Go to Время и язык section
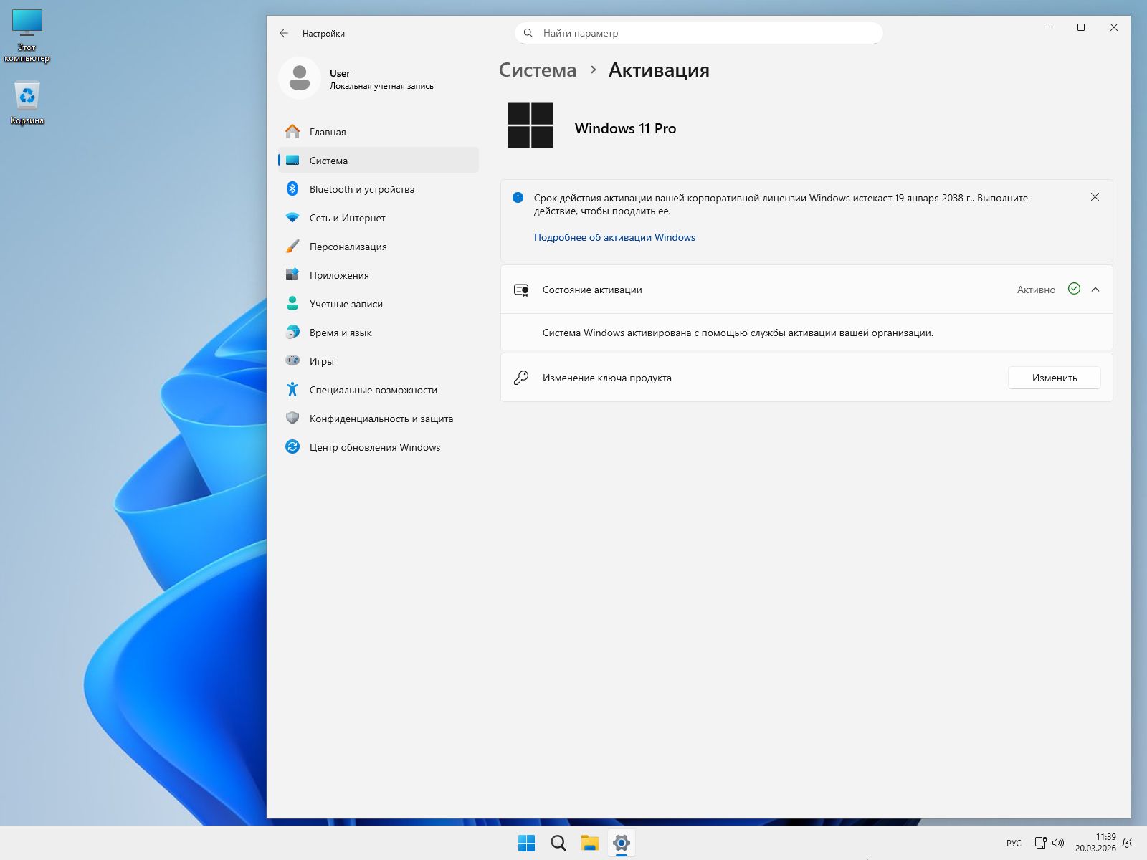Image resolution: width=1147 pixels, height=860 pixels. tap(341, 333)
